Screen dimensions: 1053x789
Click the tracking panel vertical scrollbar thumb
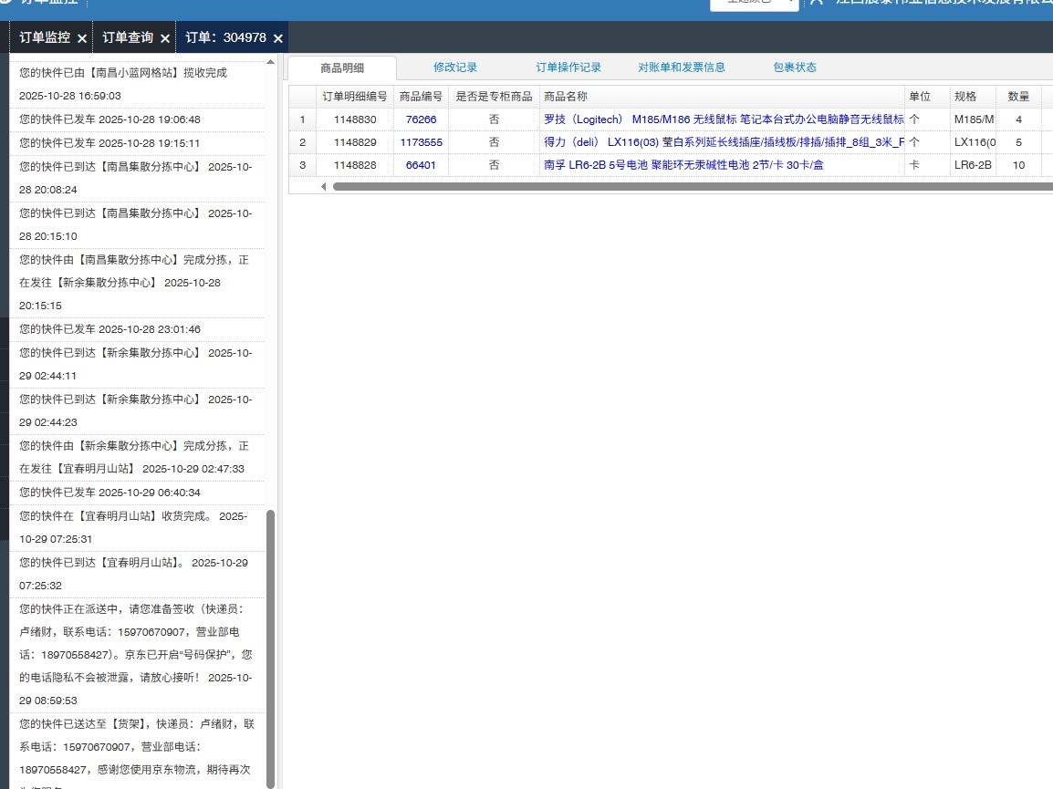pyautogui.click(x=270, y=648)
